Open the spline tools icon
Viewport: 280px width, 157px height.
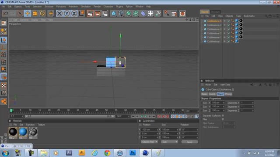point(121,14)
